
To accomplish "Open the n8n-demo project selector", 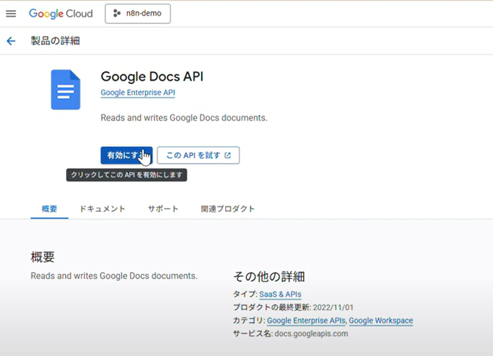I will (138, 14).
